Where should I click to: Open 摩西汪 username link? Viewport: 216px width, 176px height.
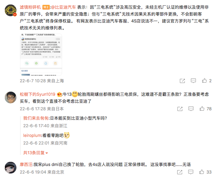pos(26,165)
